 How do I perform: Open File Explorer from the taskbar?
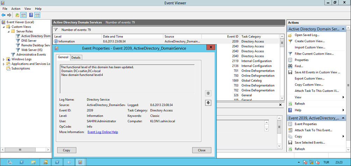(x=33, y=162)
